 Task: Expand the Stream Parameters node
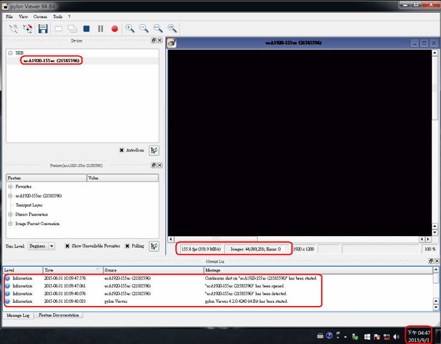[10, 214]
